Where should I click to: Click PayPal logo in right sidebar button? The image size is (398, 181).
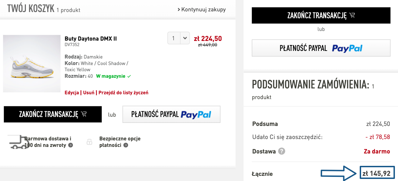pyautogui.click(x=347, y=48)
